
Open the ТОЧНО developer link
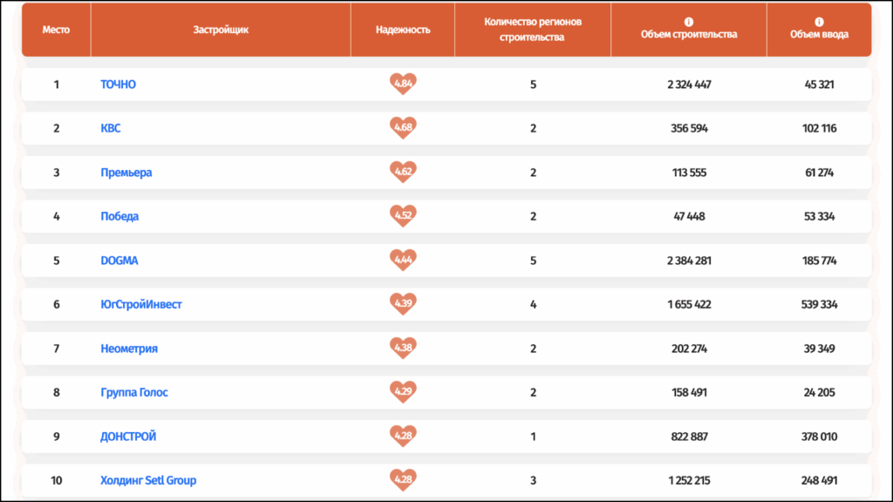click(119, 85)
